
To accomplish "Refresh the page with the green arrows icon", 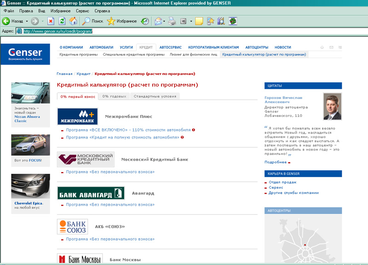I will 62,21.
